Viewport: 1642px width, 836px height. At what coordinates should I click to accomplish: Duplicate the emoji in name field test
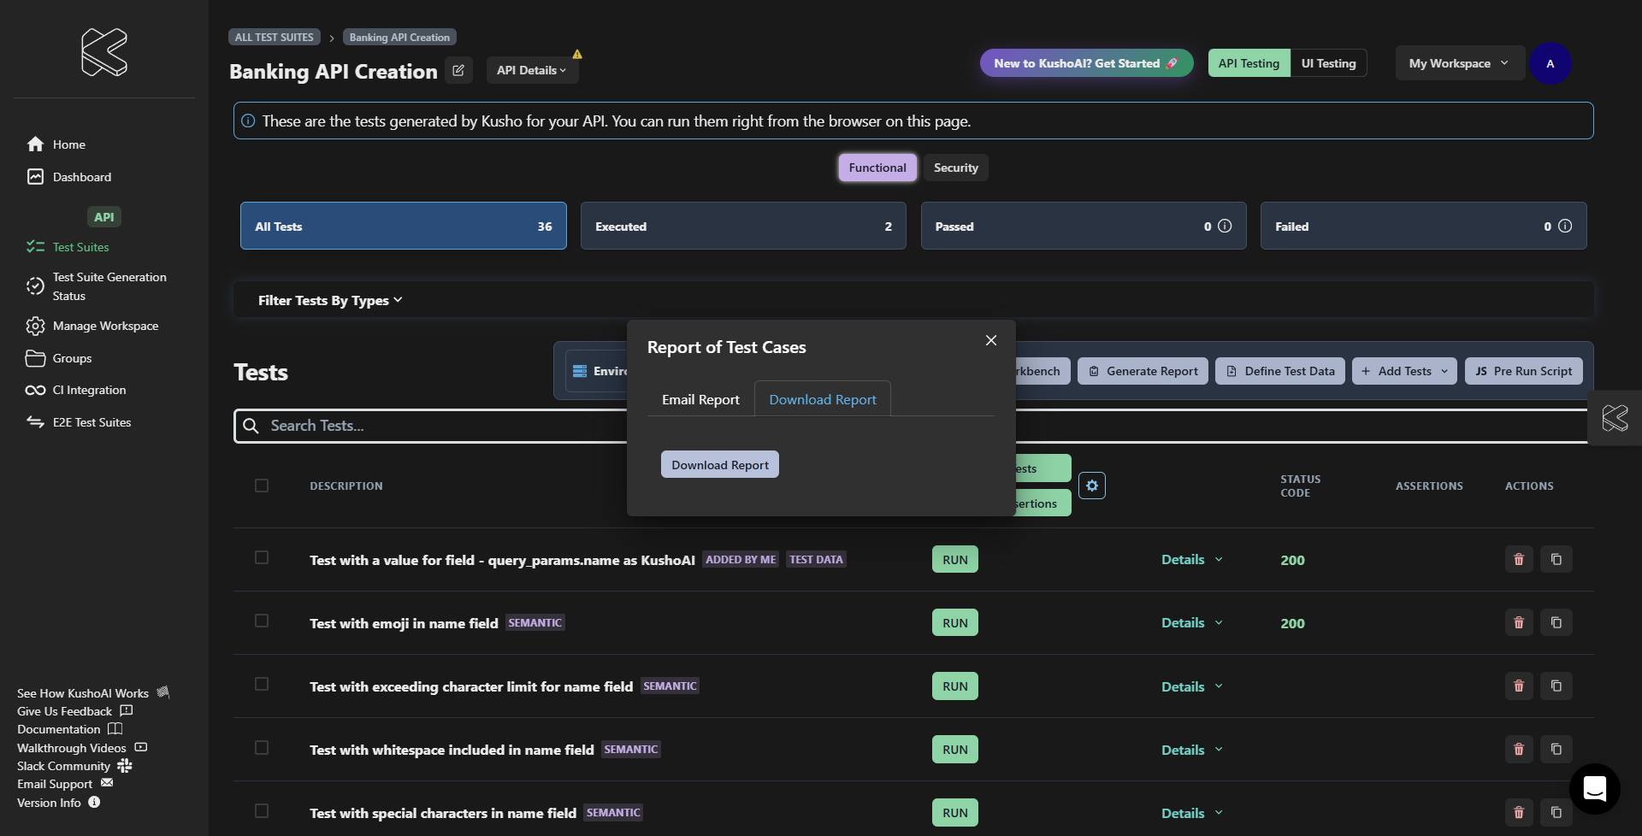(1556, 622)
